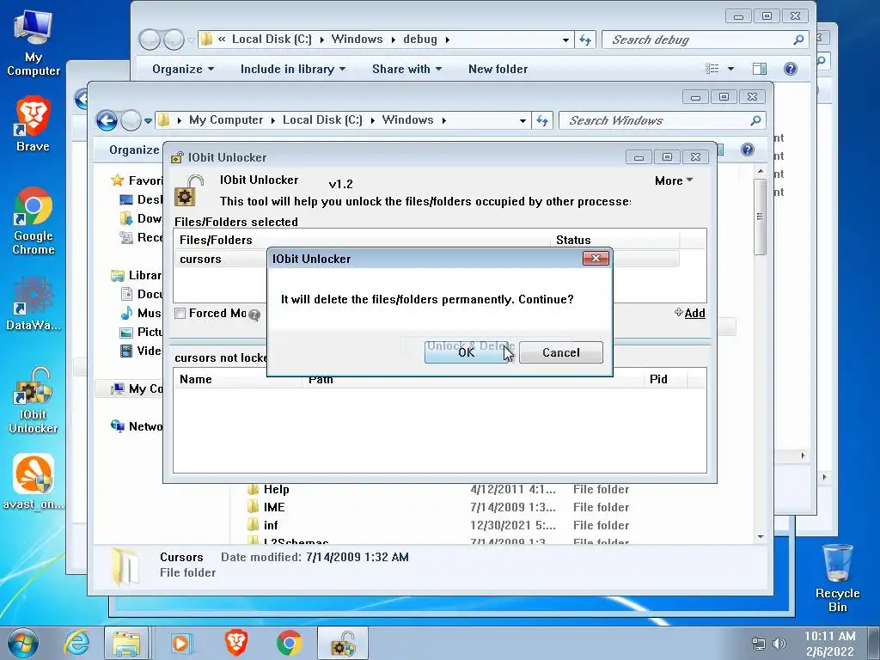Click the Add files link
880x660 pixels.
pyautogui.click(x=690, y=313)
